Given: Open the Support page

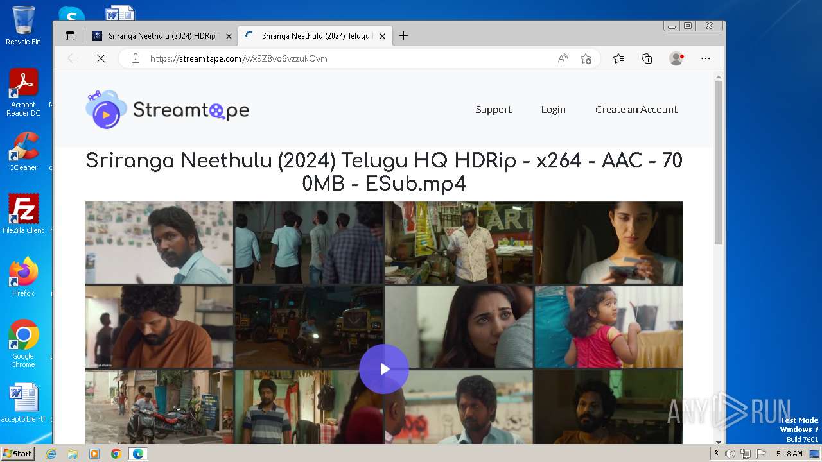Looking at the screenshot, I should pyautogui.click(x=493, y=110).
